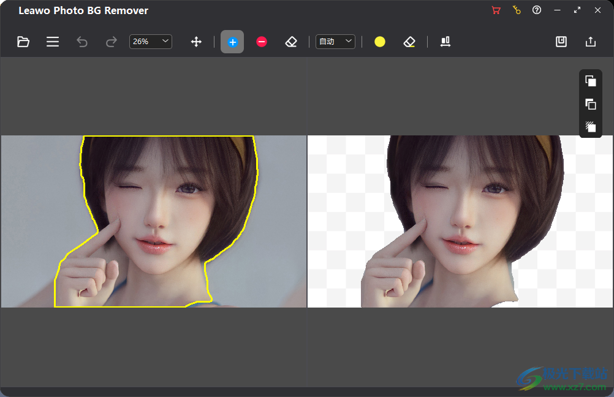Click the key activation button in the titlebar
This screenshot has height=397, width=614.
(517, 10)
